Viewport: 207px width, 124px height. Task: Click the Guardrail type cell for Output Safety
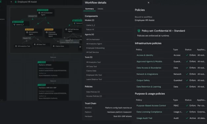coord(178,80)
